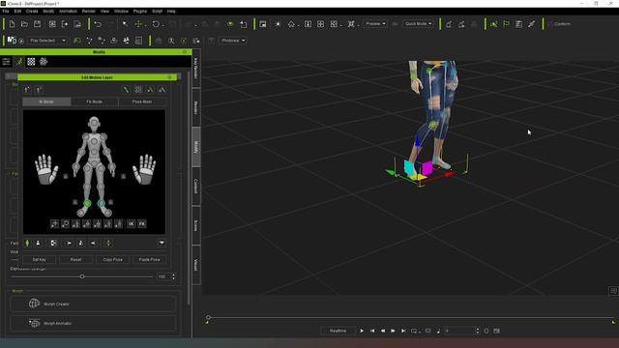The height and width of the screenshot is (348, 619).
Task: Activate the Move tool in toolbar
Action: point(138,24)
